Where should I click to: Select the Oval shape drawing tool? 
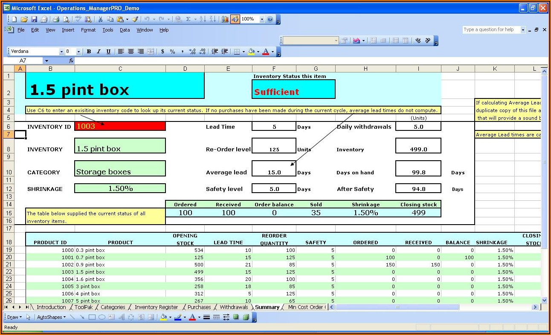pos(102,317)
